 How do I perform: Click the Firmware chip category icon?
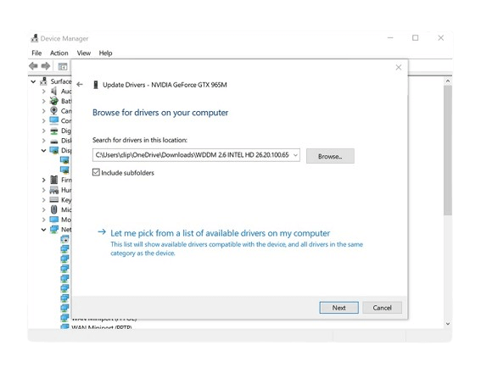click(x=54, y=180)
